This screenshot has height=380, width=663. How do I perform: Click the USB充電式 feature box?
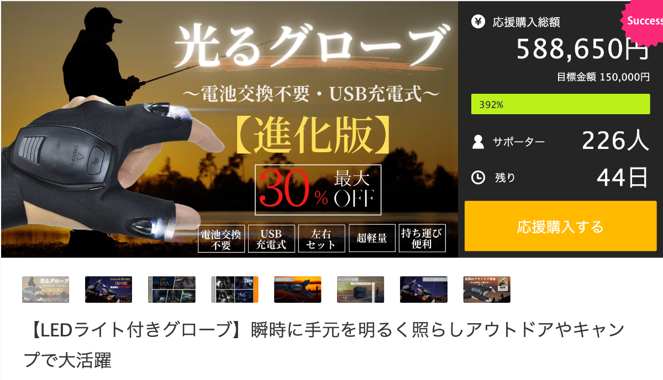(271, 238)
